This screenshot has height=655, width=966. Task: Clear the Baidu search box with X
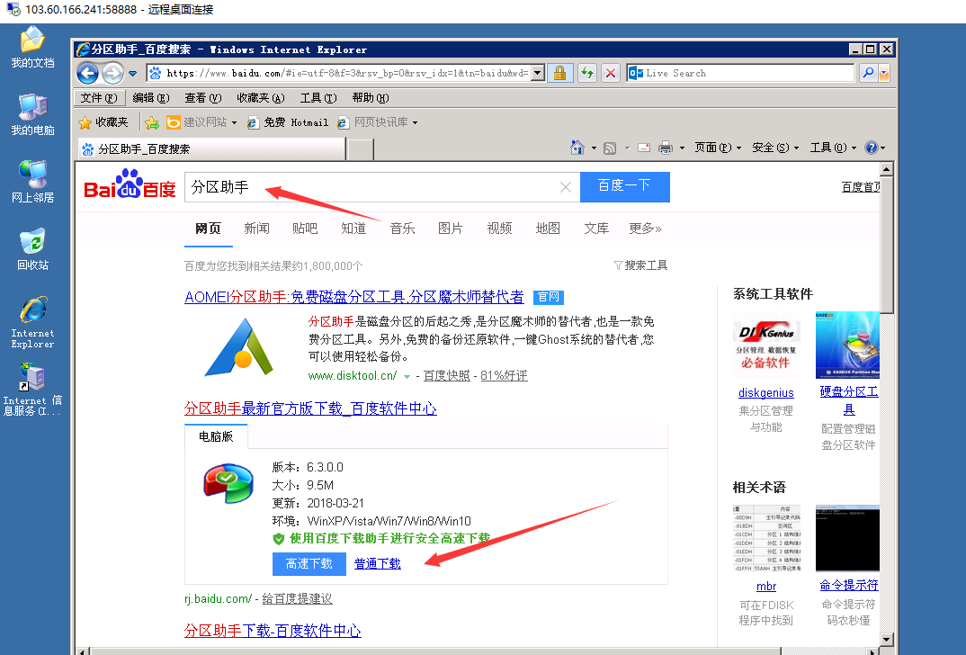(x=566, y=187)
